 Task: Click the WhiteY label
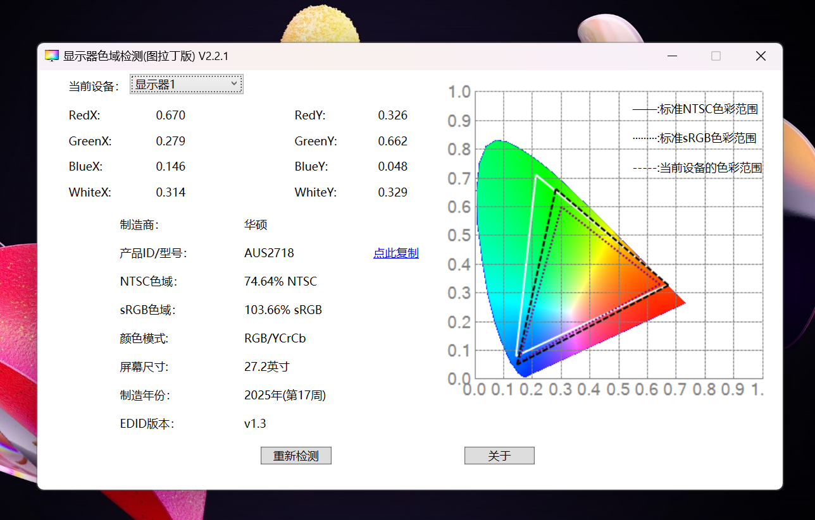coord(315,193)
